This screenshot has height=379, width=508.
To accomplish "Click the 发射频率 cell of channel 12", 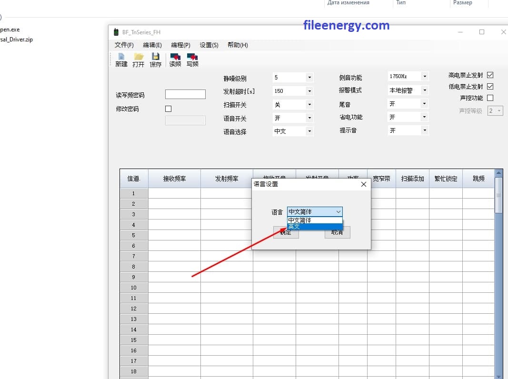I will click(227, 309).
